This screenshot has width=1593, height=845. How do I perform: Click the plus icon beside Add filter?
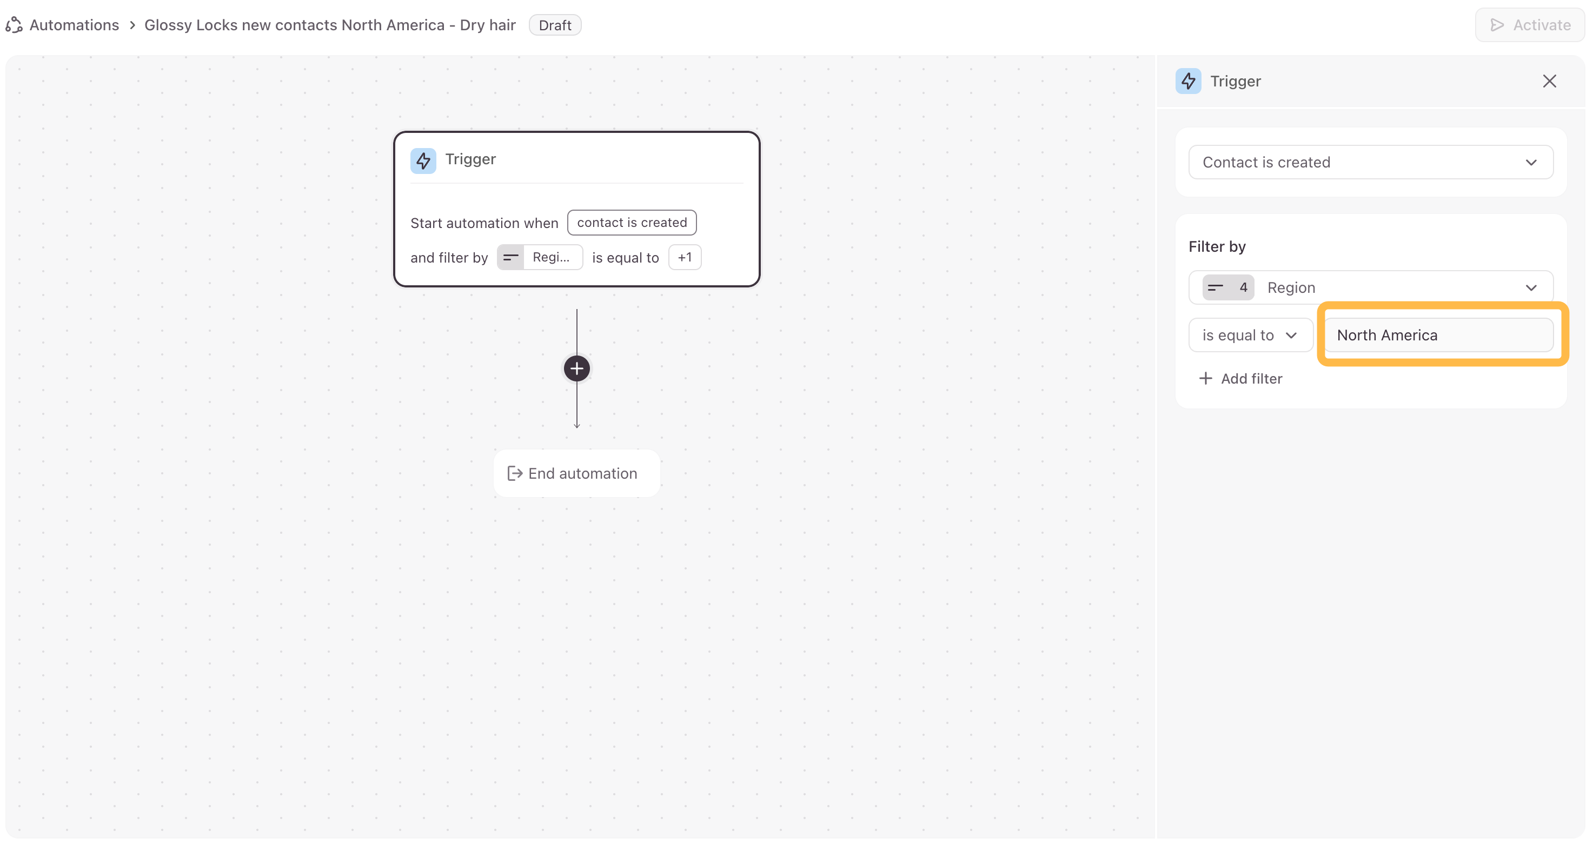1205,379
